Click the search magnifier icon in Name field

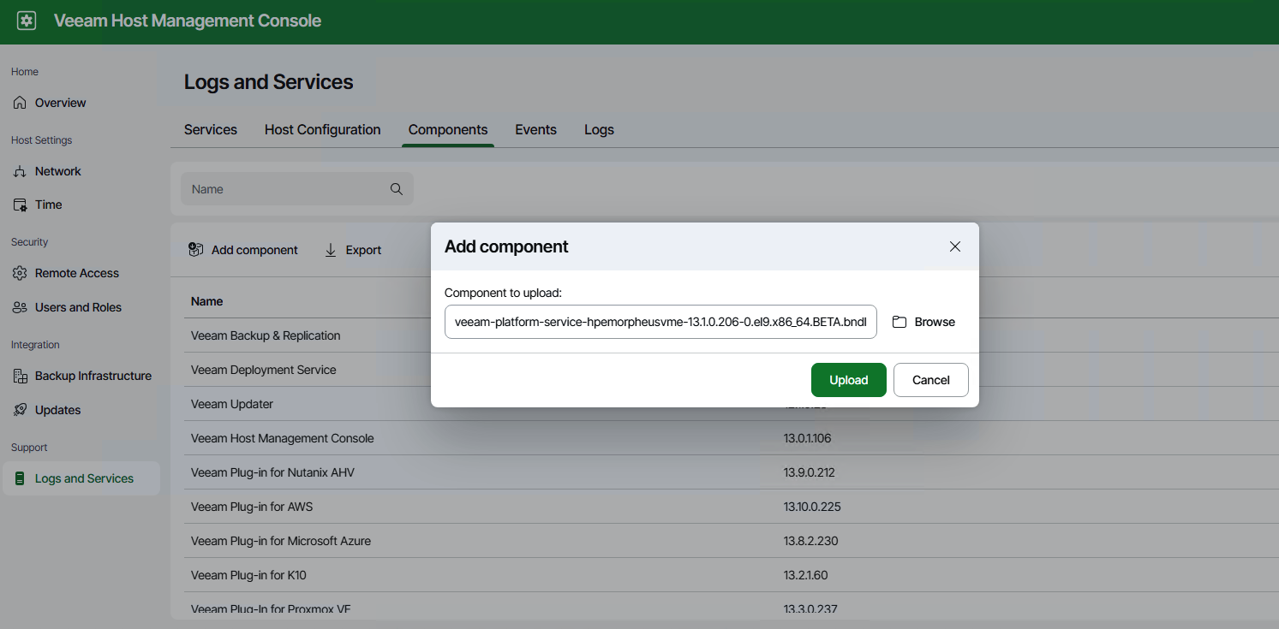tap(396, 189)
